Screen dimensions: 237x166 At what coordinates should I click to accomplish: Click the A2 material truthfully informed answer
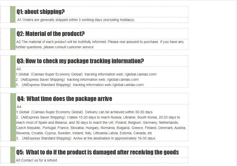(100, 42)
